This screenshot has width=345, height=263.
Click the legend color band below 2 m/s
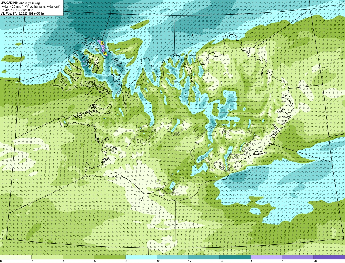16,257
